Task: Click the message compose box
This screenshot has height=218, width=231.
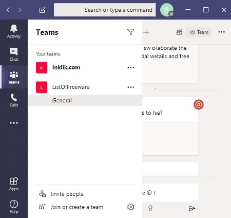Action: pos(170,193)
